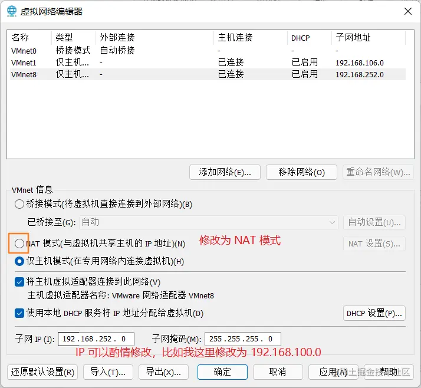Click subnet address 192.168.106.0 cell

point(360,63)
